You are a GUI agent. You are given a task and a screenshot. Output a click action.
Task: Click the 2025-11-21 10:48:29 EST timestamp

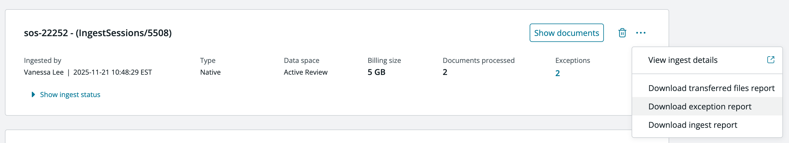tap(112, 72)
